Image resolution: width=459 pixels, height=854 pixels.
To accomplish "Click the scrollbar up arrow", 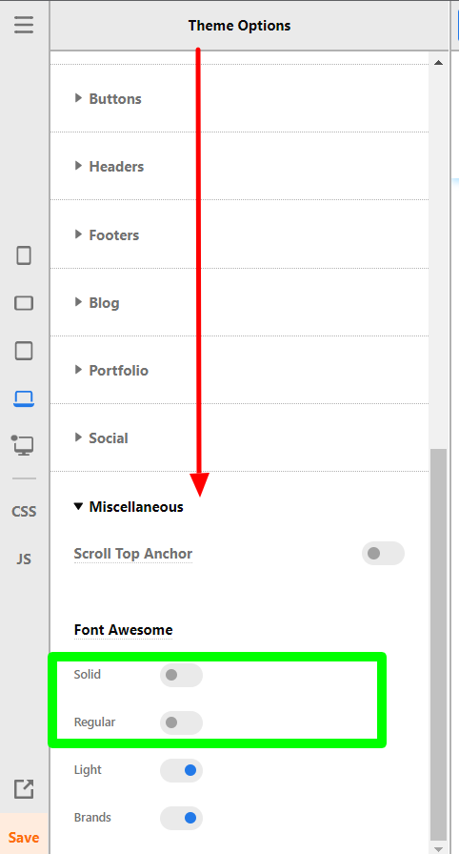I will [x=438, y=63].
